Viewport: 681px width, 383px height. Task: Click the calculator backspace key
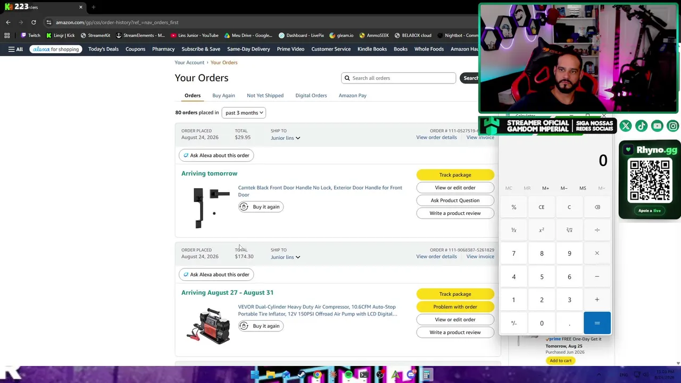point(597,207)
